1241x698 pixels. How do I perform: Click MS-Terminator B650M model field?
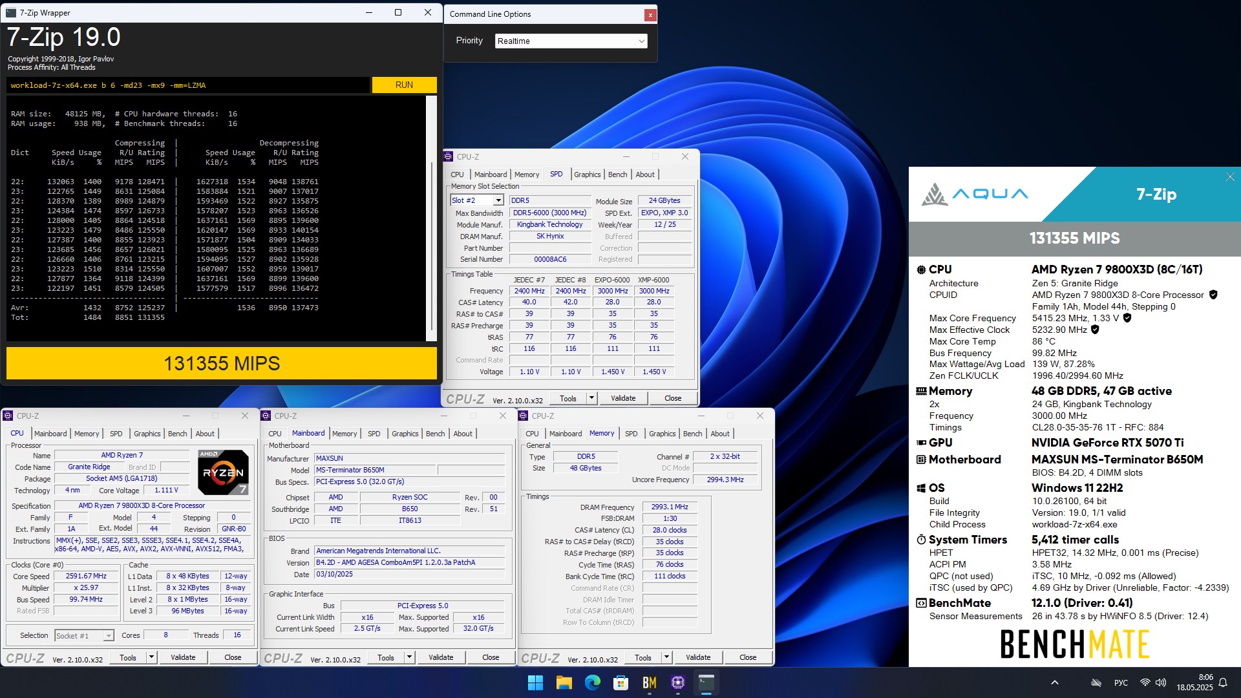pyautogui.click(x=375, y=470)
